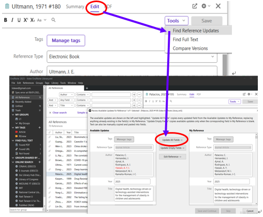Click Manage tags button in Ultmann panel

(x=66, y=40)
